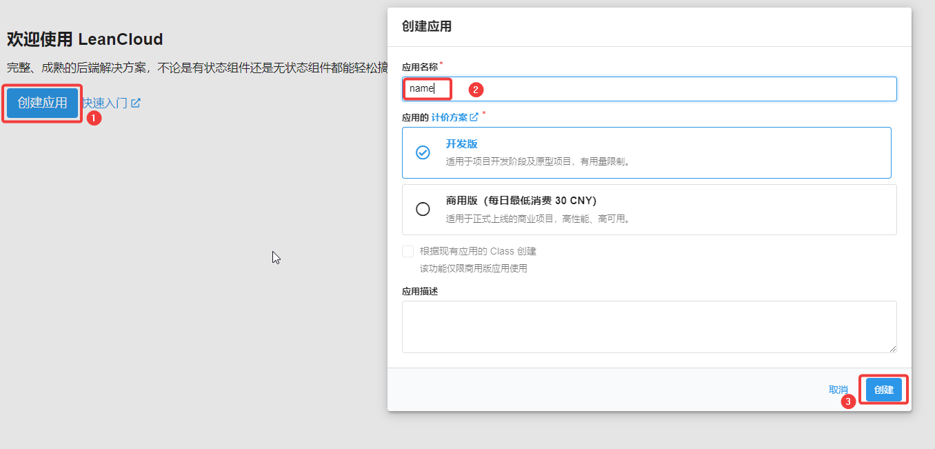Image resolution: width=935 pixels, height=449 pixels.
Task: Click the 创建应用 dialog title header
Action: coord(427,27)
